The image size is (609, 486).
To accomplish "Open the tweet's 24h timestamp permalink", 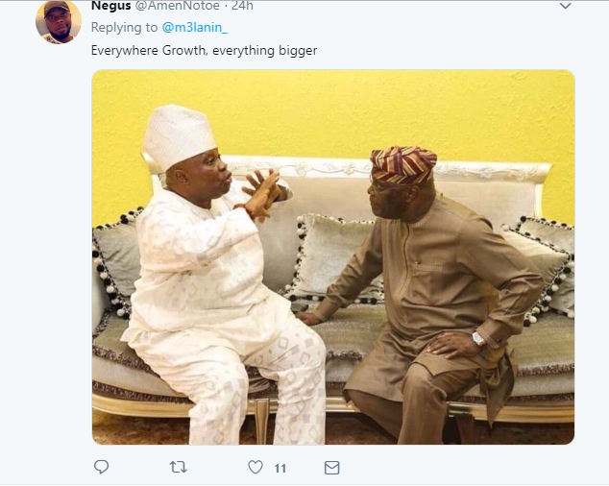I will click(243, 7).
